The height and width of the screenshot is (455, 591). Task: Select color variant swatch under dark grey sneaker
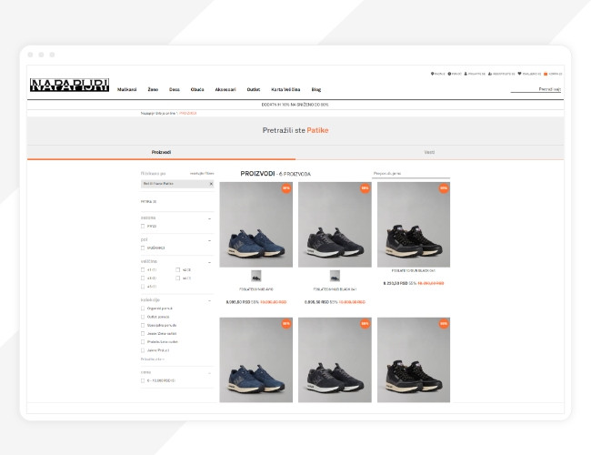[335, 276]
